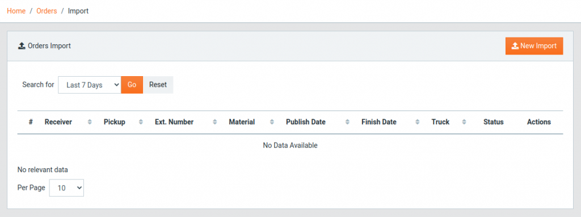Sort by Publish Date column arrows
581x217 pixels.
tap(347, 122)
